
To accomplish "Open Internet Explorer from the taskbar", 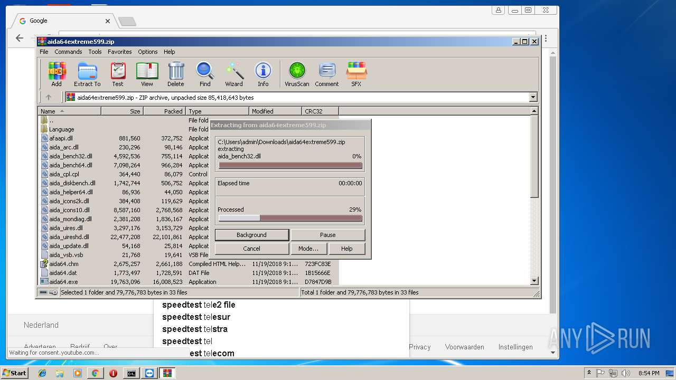I will coord(42,373).
